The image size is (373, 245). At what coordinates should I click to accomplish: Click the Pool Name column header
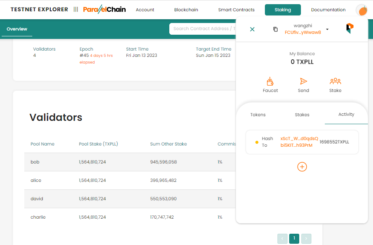[x=43, y=144]
